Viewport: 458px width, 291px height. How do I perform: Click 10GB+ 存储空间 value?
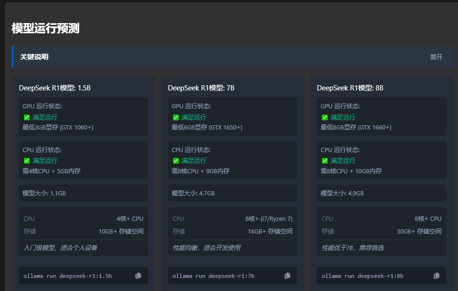(121, 231)
